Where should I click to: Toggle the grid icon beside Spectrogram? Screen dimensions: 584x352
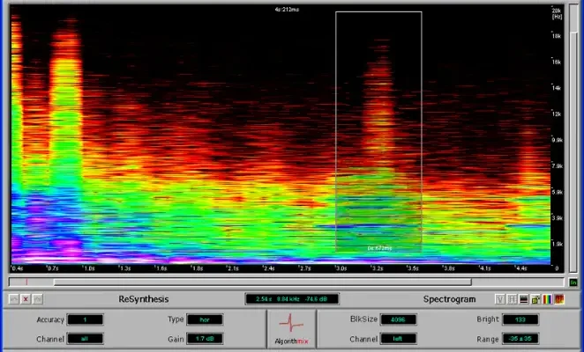coord(512,299)
